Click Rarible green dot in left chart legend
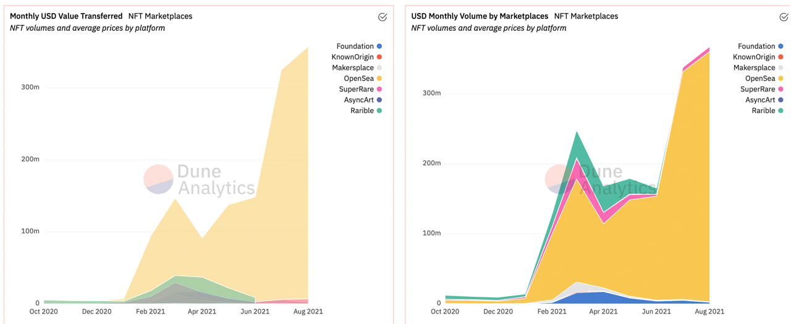The width and height of the screenshot is (791, 324). 379,111
